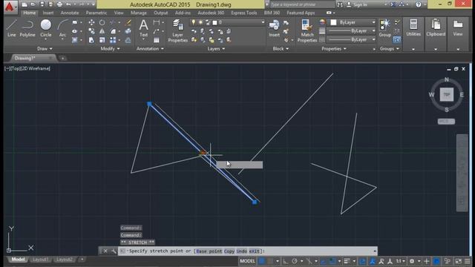Toggle clean screen in status bar

point(458,261)
